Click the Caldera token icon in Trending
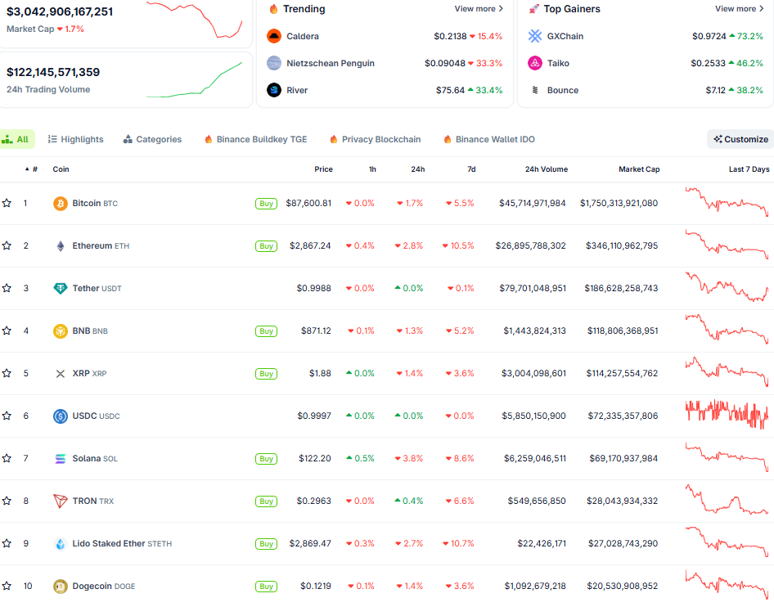The width and height of the screenshot is (774, 607). click(273, 36)
